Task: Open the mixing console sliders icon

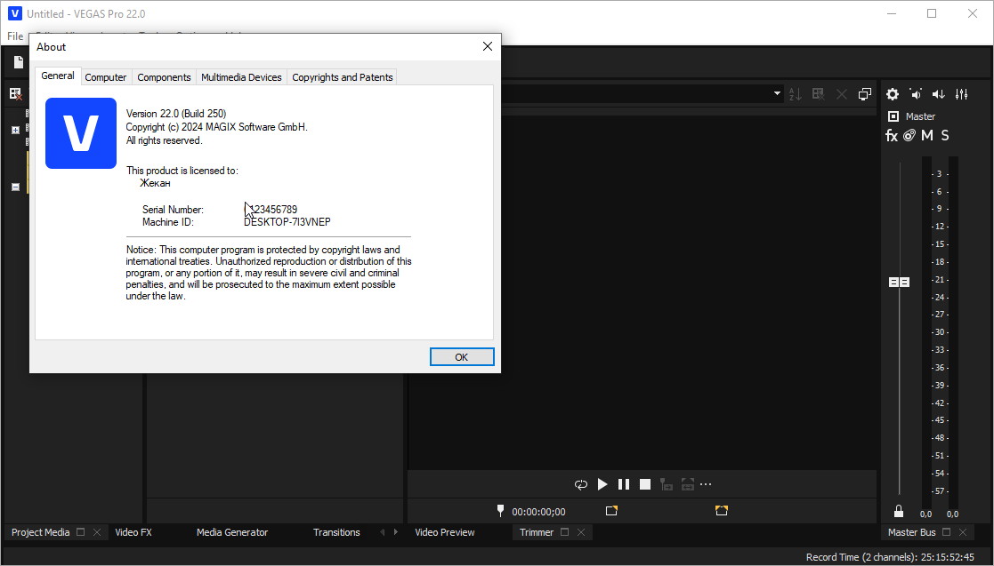Action: (x=962, y=94)
